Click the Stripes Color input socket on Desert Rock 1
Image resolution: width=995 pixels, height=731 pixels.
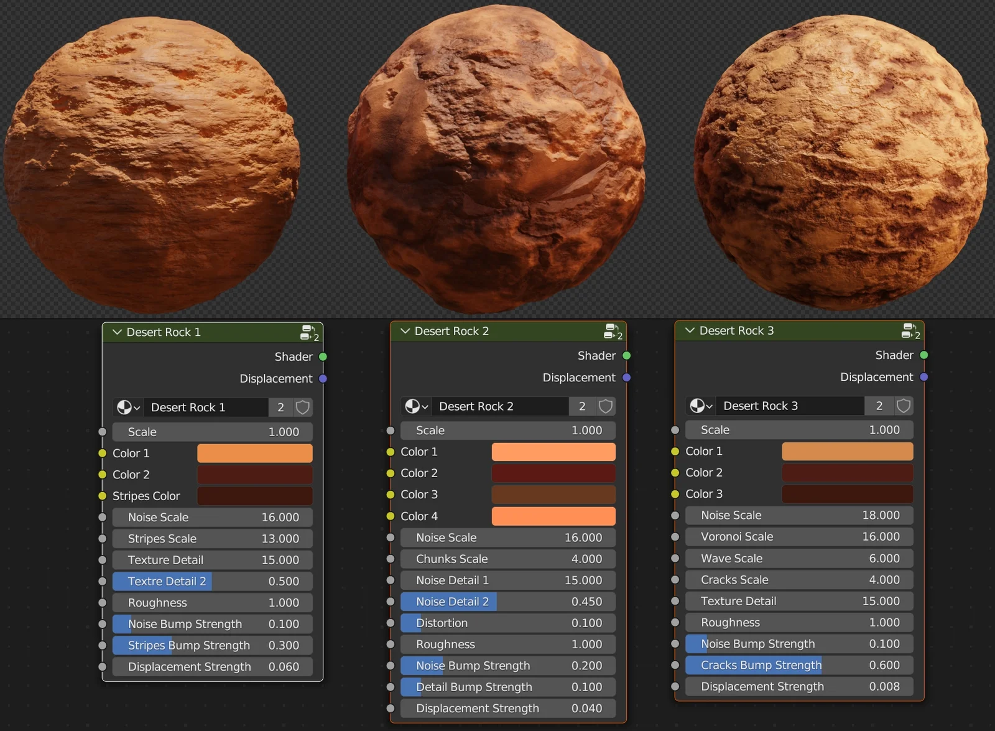click(x=102, y=496)
